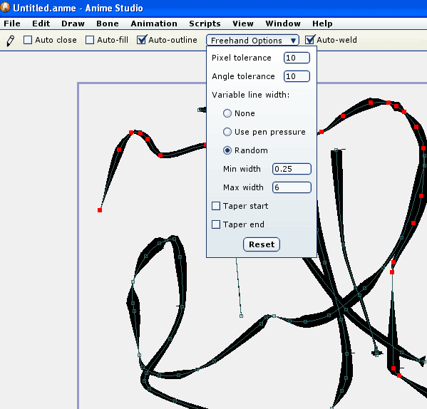Click the Pixel tolerance input field
Viewport: 427px width, 409px height.
pyautogui.click(x=297, y=58)
